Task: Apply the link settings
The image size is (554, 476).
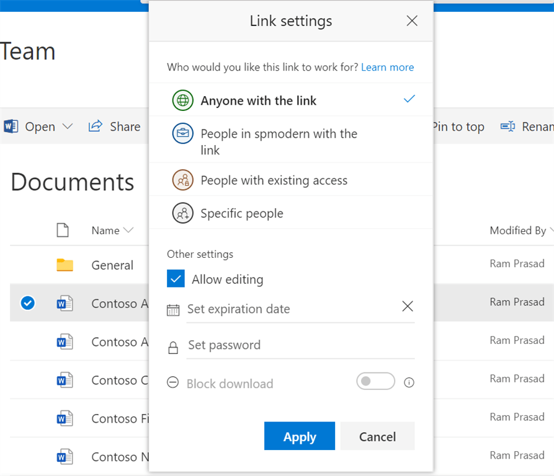Action: point(300,436)
